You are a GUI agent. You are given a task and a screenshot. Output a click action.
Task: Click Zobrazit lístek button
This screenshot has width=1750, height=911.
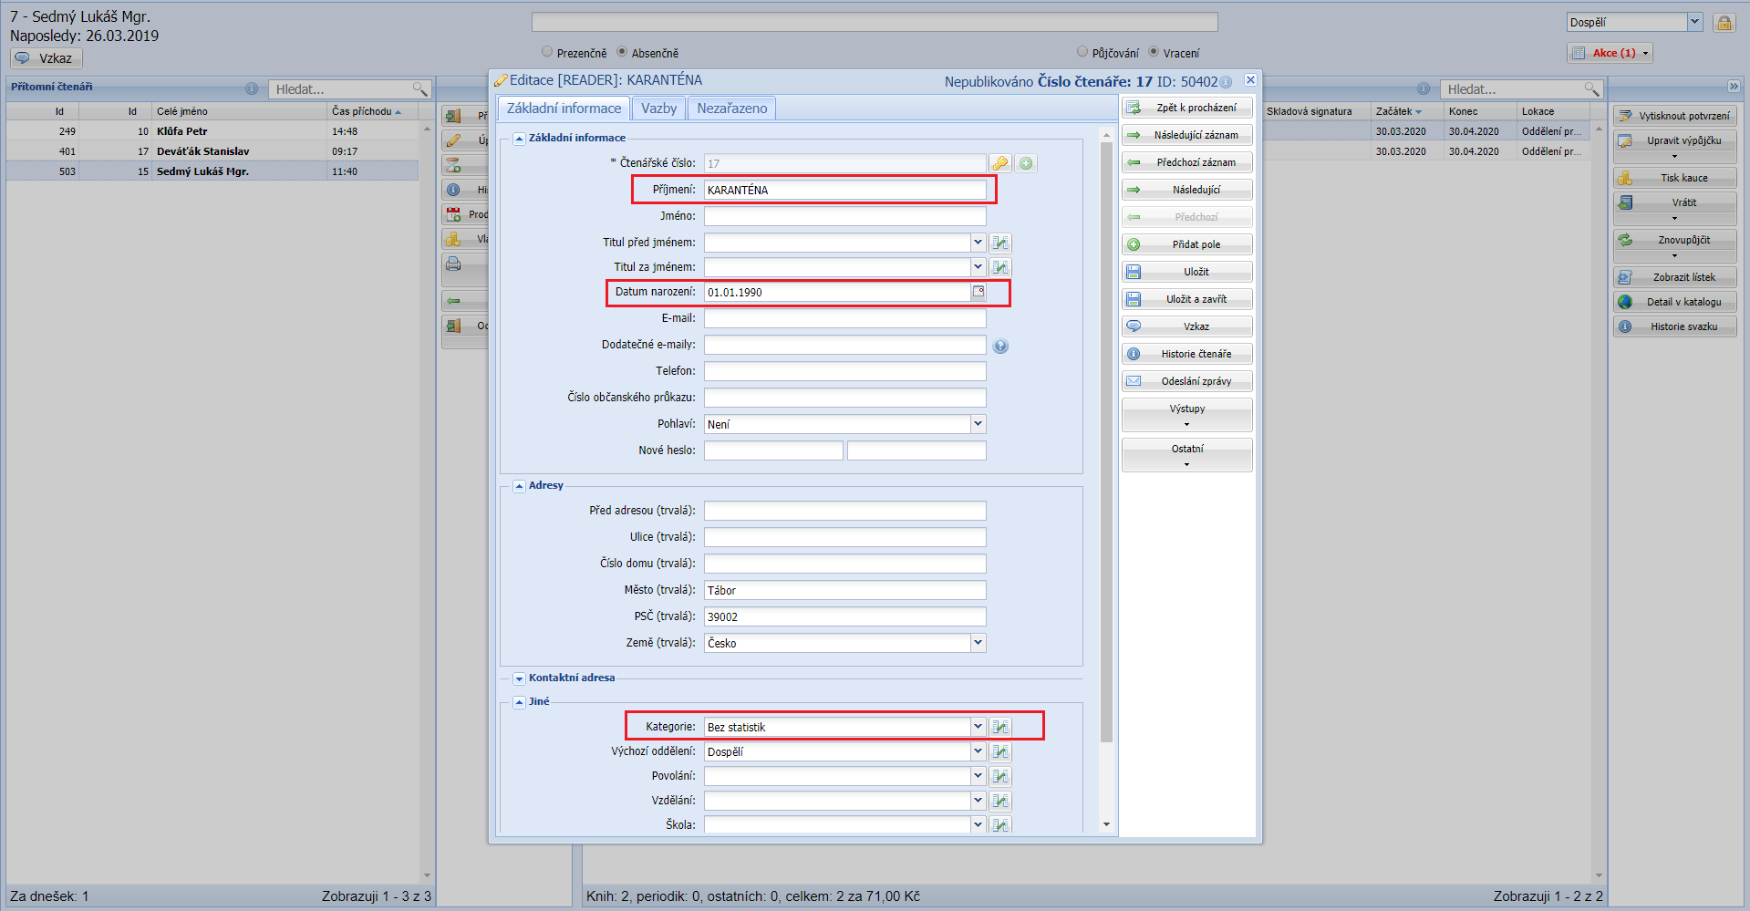pos(1675,277)
